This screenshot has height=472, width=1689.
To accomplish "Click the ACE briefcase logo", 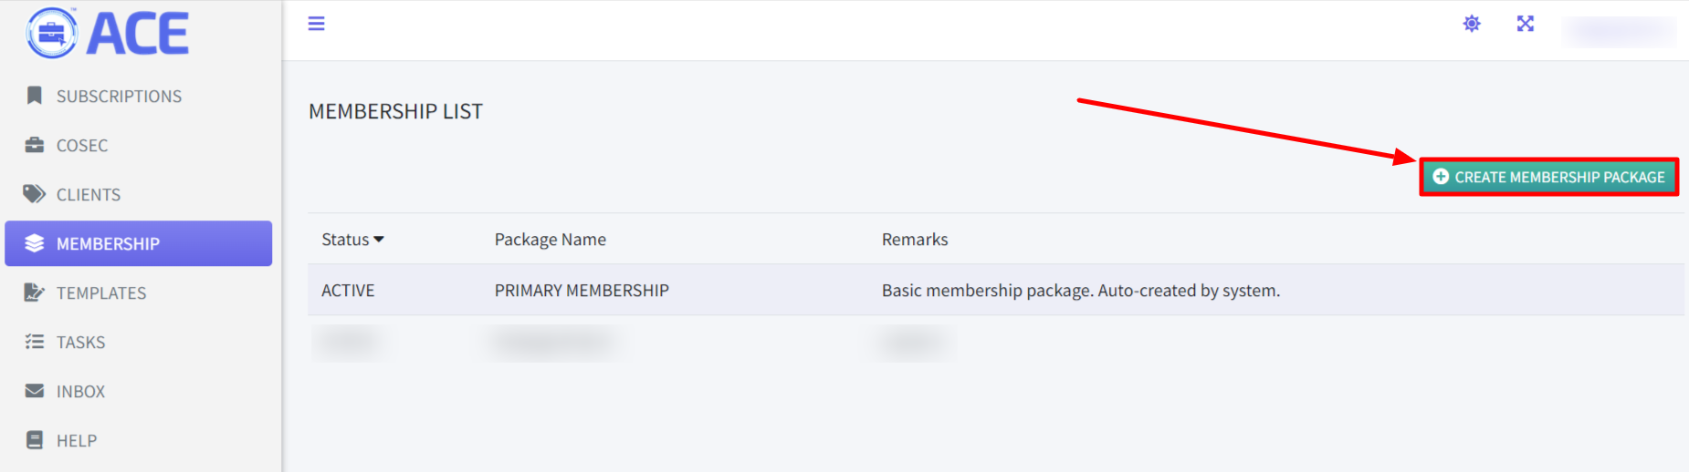I will (52, 34).
